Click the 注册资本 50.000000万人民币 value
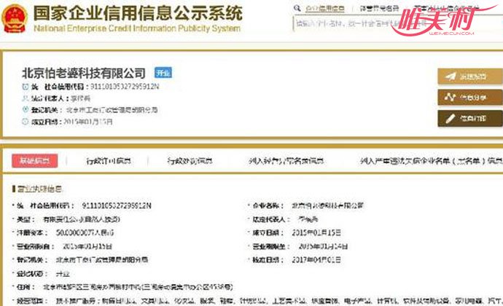This screenshot has height=306, width=503. [85, 232]
